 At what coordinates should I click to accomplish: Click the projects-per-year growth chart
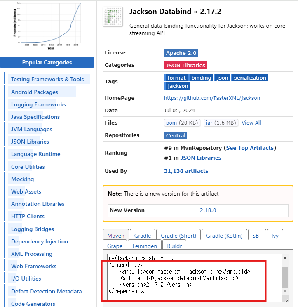tap(47, 26)
